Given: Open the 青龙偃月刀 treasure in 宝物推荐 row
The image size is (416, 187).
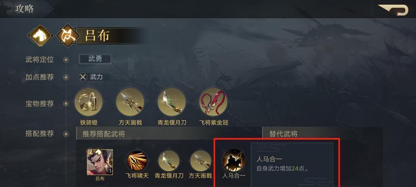Looking at the screenshot, I should (x=172, y=102).
